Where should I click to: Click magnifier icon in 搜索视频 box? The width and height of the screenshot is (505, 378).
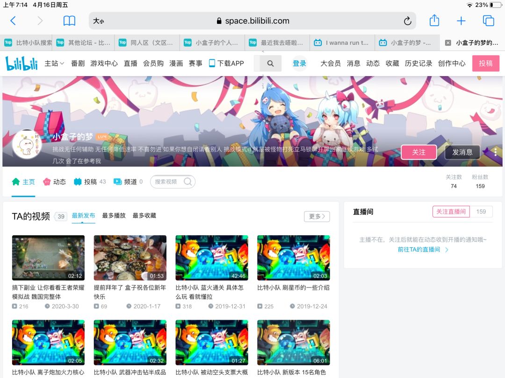pyautogui.click(x=188, y=182)
